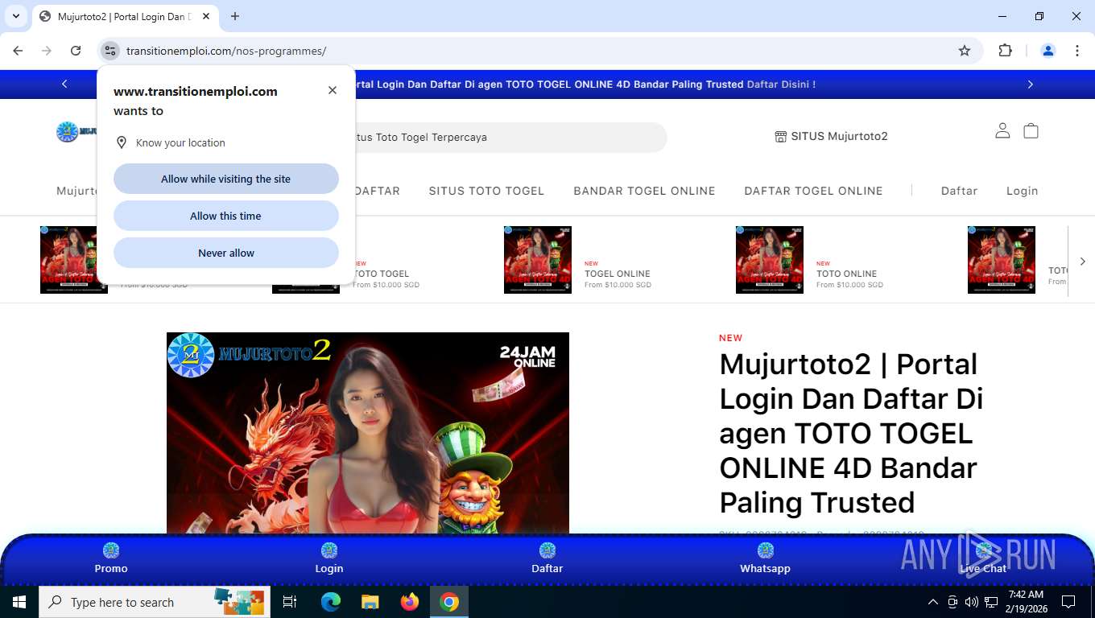Open the notification center icon

[1068, 602]
